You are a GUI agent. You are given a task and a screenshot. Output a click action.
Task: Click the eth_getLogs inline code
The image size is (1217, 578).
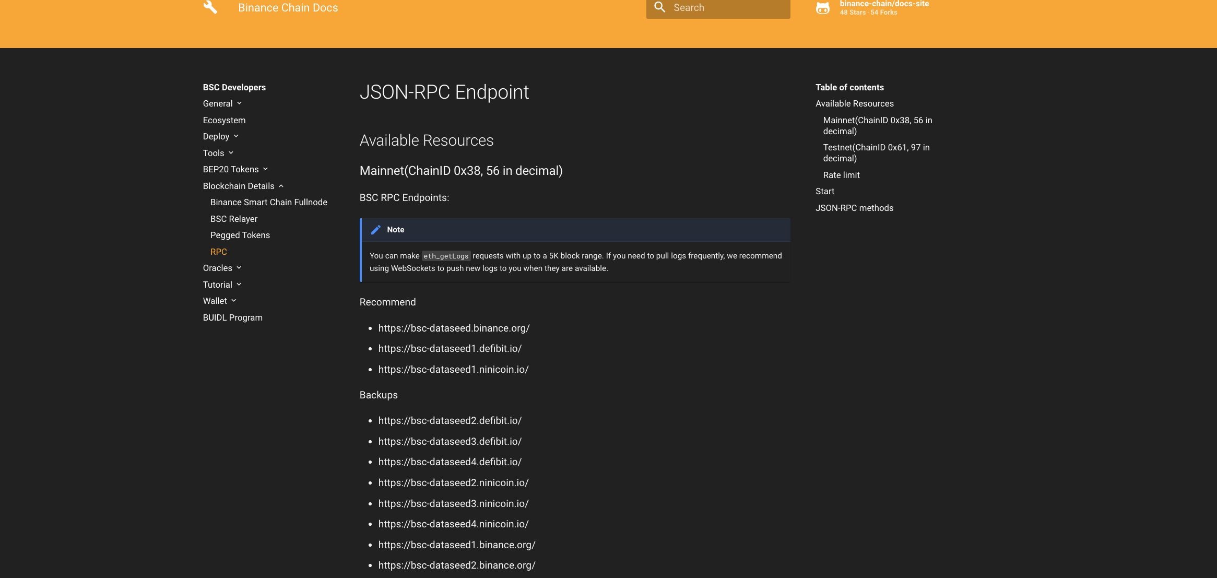446,256
